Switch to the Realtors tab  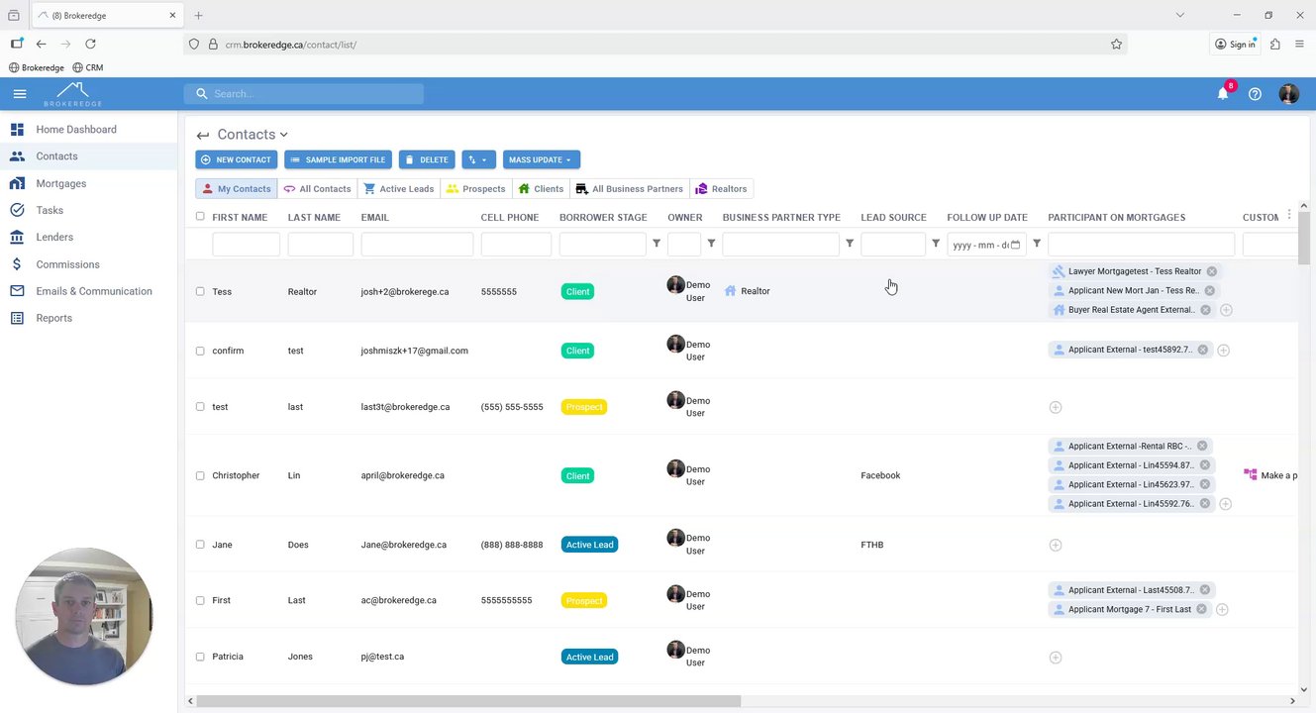[721, 188]
